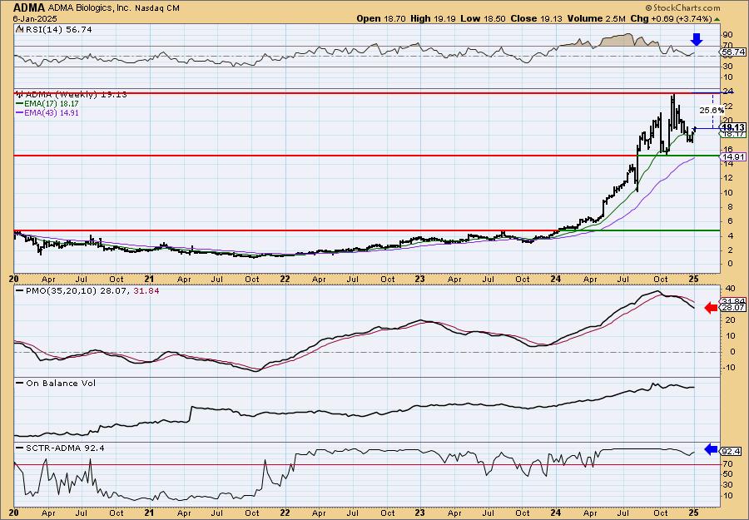Click the On Balance Vol panel label
749x520 pixels.
[x=60, y=383]
